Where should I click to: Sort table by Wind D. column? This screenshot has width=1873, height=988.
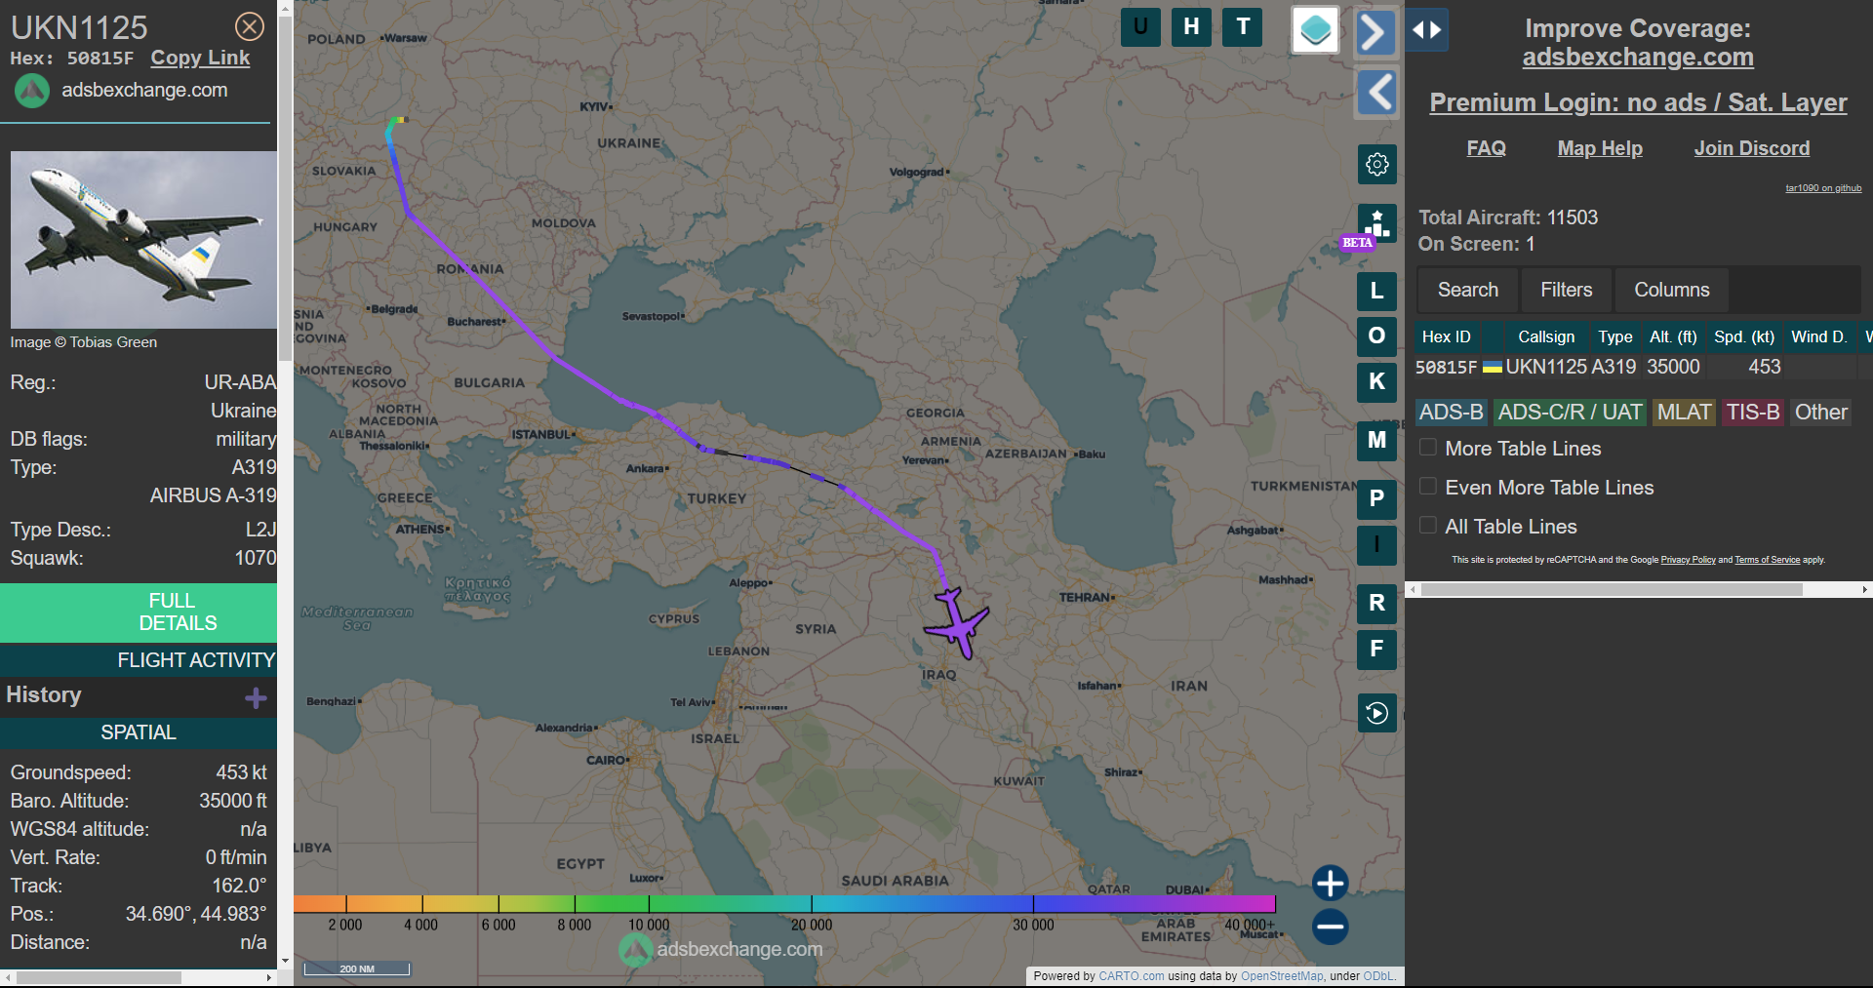[x=1818, y=336]
